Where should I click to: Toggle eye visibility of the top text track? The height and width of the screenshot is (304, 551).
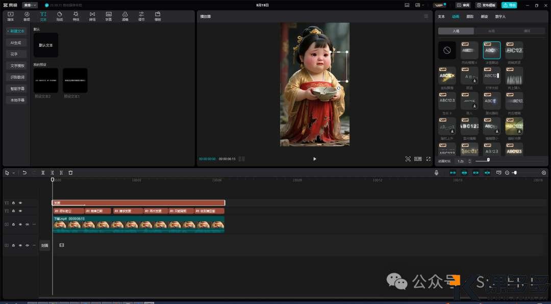[x=20, y=203]
